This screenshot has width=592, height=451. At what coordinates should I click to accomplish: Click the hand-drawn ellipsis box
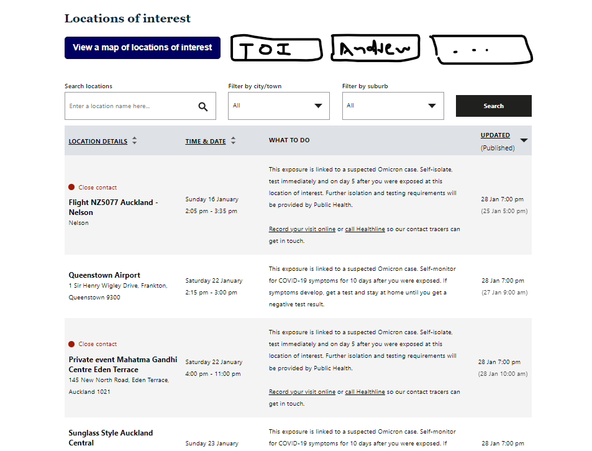481,50
